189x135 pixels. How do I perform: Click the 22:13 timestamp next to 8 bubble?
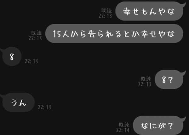pyautogui.click(x=31, y=61)
